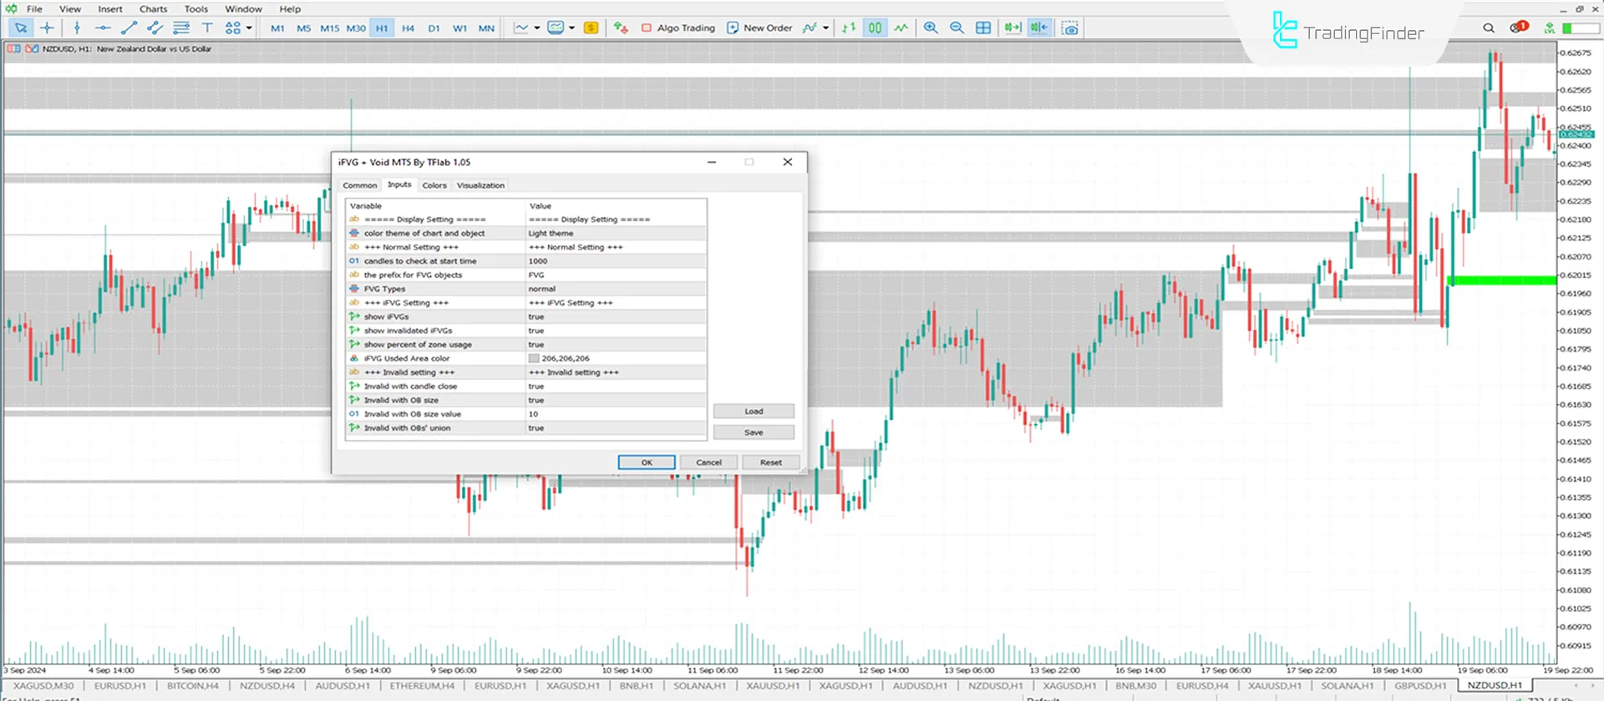Image resolution: width=1604 pixels, height=701 pixels.
Task: Take a chart screenshot with camera icon
Action: click(1070, 28)
